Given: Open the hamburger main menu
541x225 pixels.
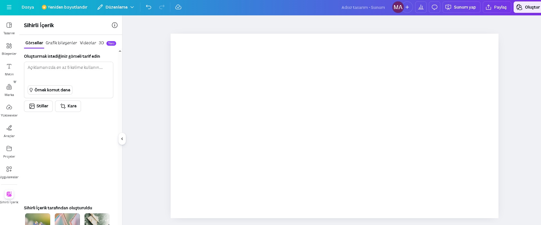Looking at the screenshot, I should tap(9, 7).
